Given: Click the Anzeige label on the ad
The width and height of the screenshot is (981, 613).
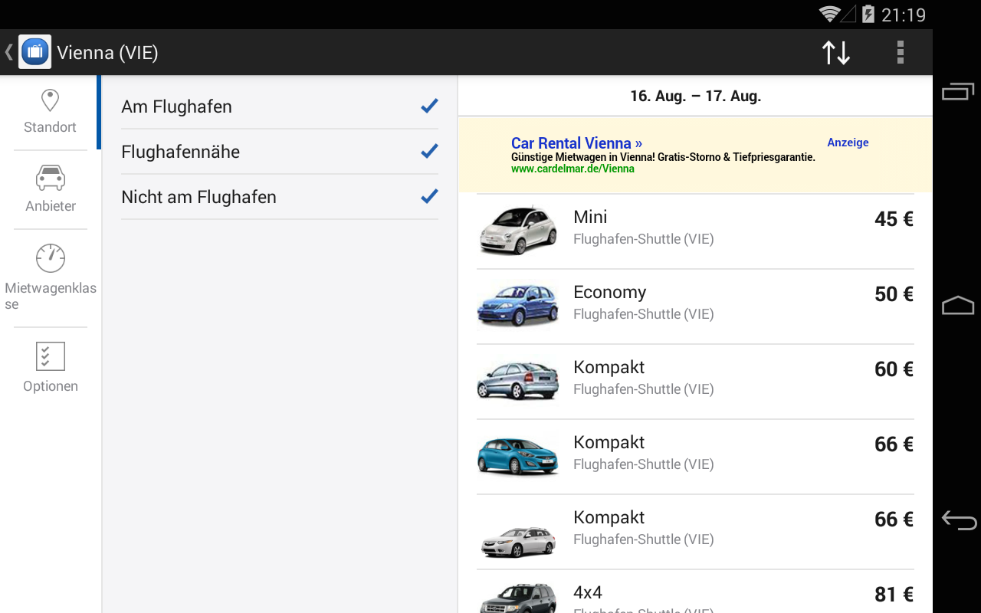Looking at the screenshot, I should tap(847, 142).
